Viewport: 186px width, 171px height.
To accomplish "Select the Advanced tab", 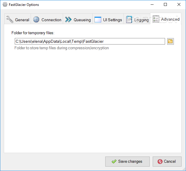I will click(166, 19).
